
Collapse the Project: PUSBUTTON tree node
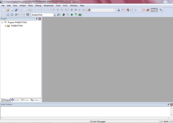pos(2,22)
